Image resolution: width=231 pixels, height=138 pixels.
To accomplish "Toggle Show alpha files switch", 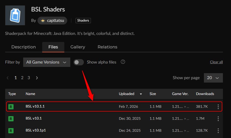I will [79, 62].
